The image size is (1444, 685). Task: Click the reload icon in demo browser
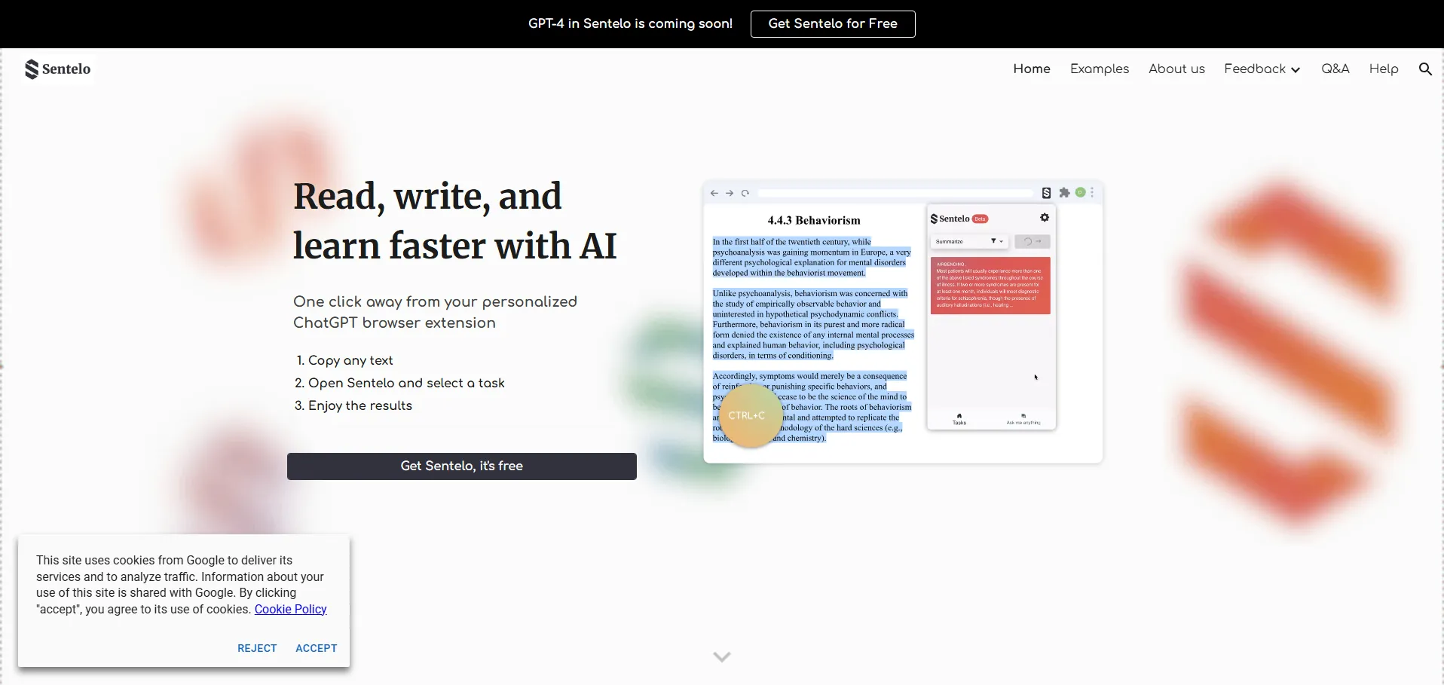[745, 194]
